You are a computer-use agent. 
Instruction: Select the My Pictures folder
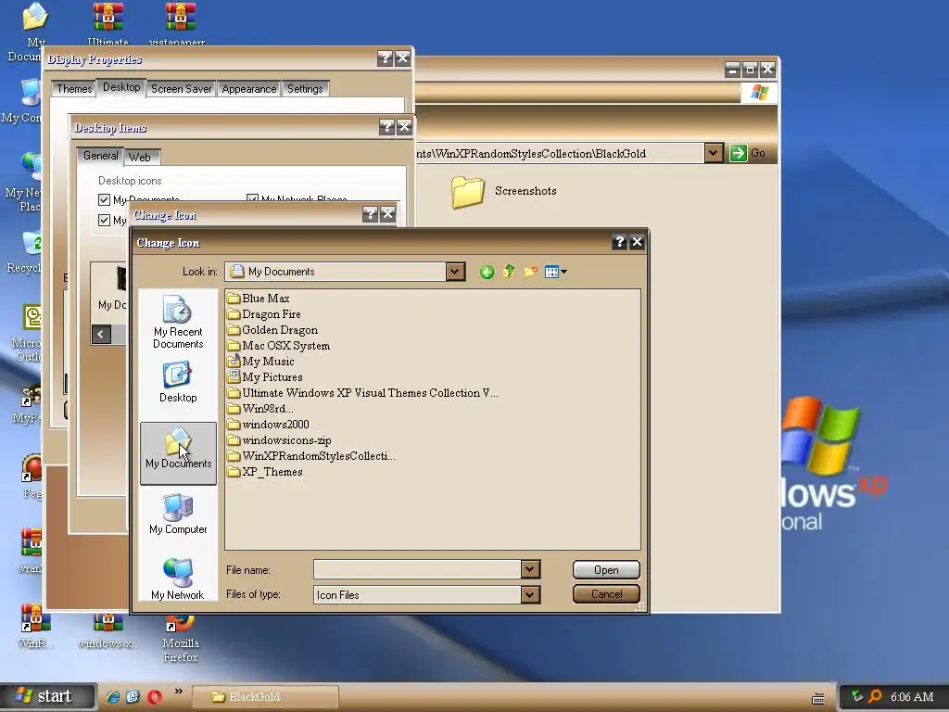(264, 377)
